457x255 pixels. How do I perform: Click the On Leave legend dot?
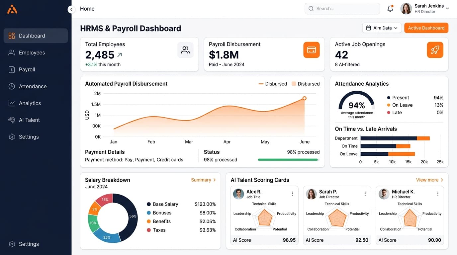point(389,105)
